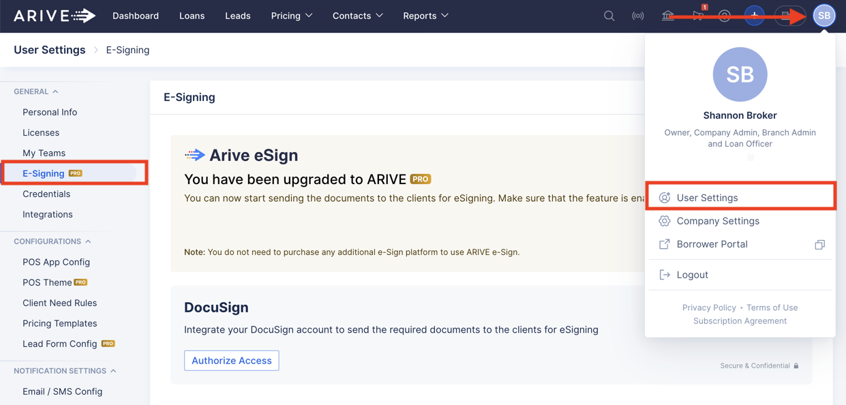The image size is (846, 405).
Task: Select Borrower Portal in profile menu
Action: pos(740,244)
